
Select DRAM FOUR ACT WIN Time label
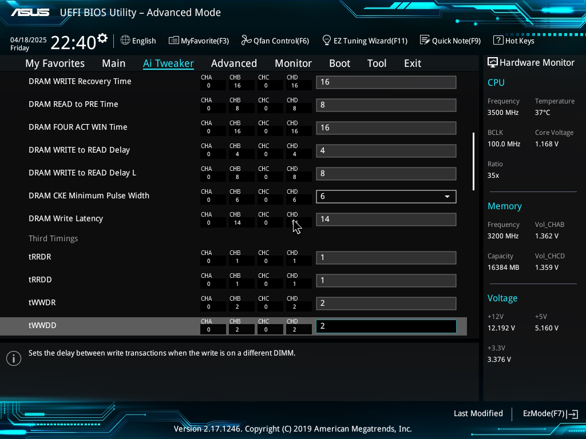point(78,127)
